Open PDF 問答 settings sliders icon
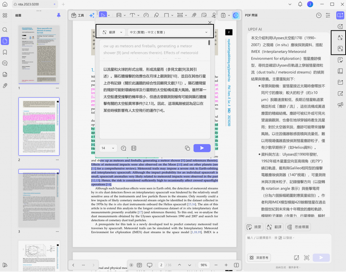 click(328, 15)
